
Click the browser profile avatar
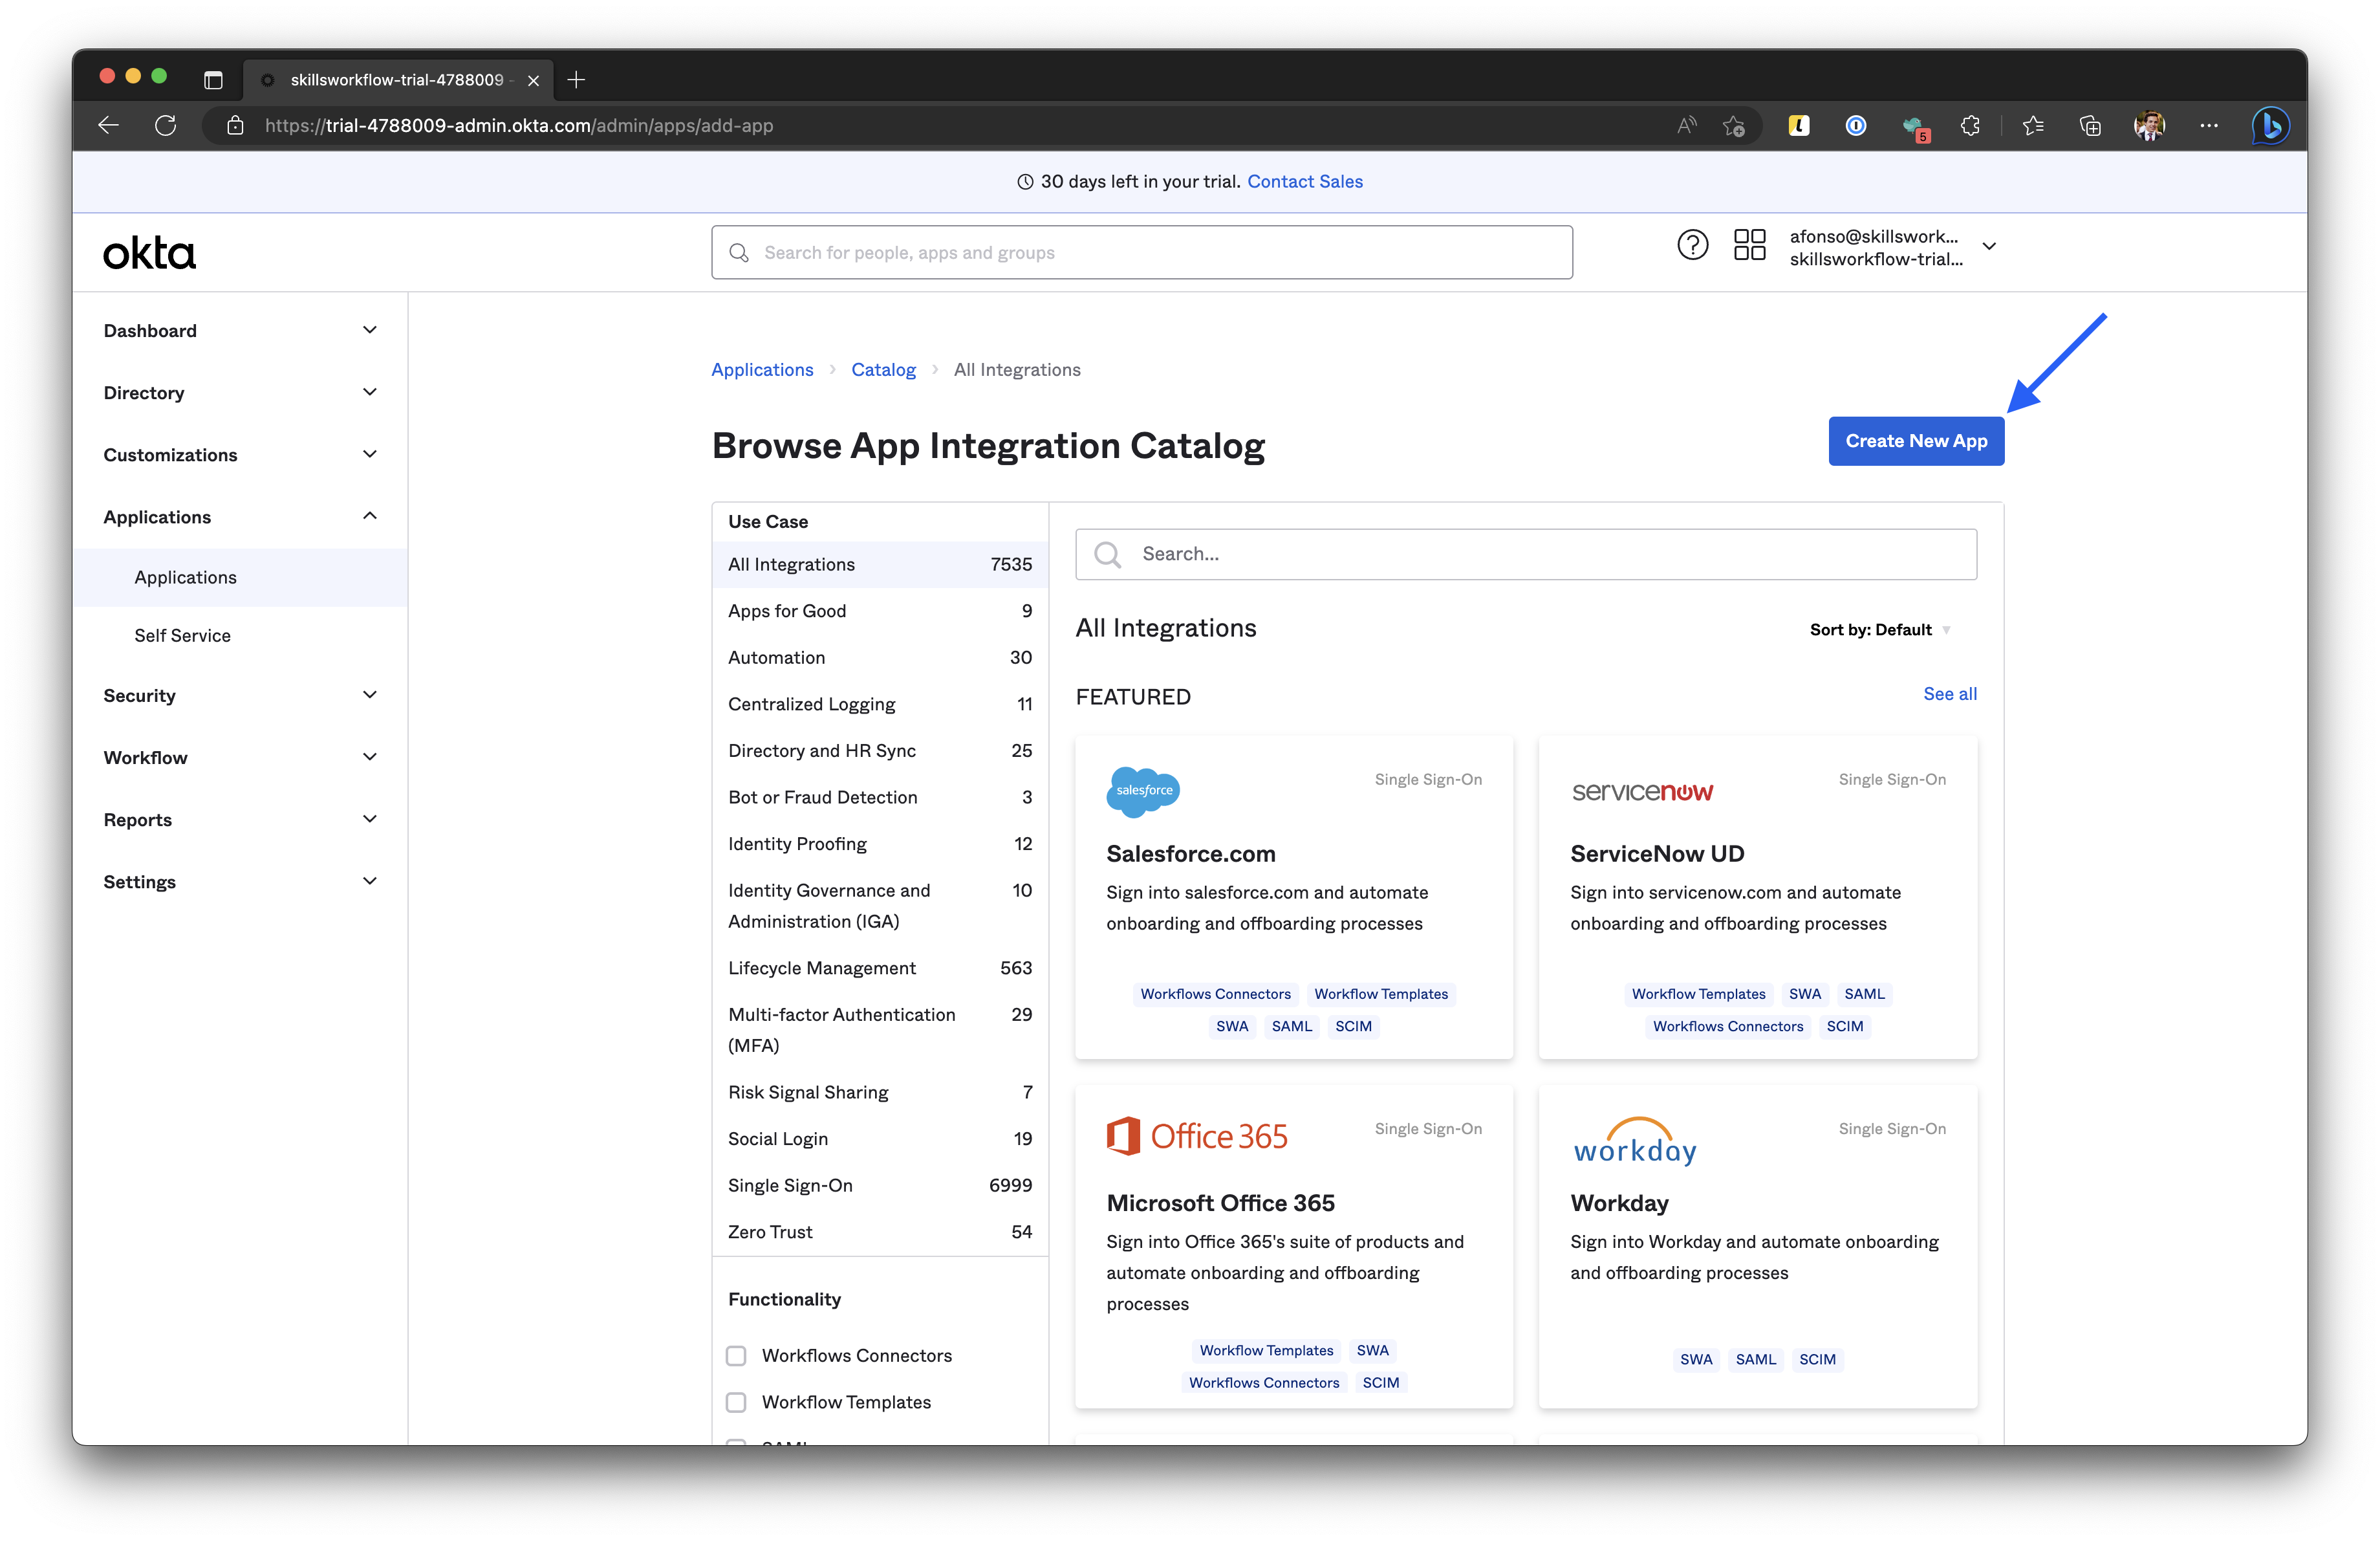click(x=2149, y=125)
